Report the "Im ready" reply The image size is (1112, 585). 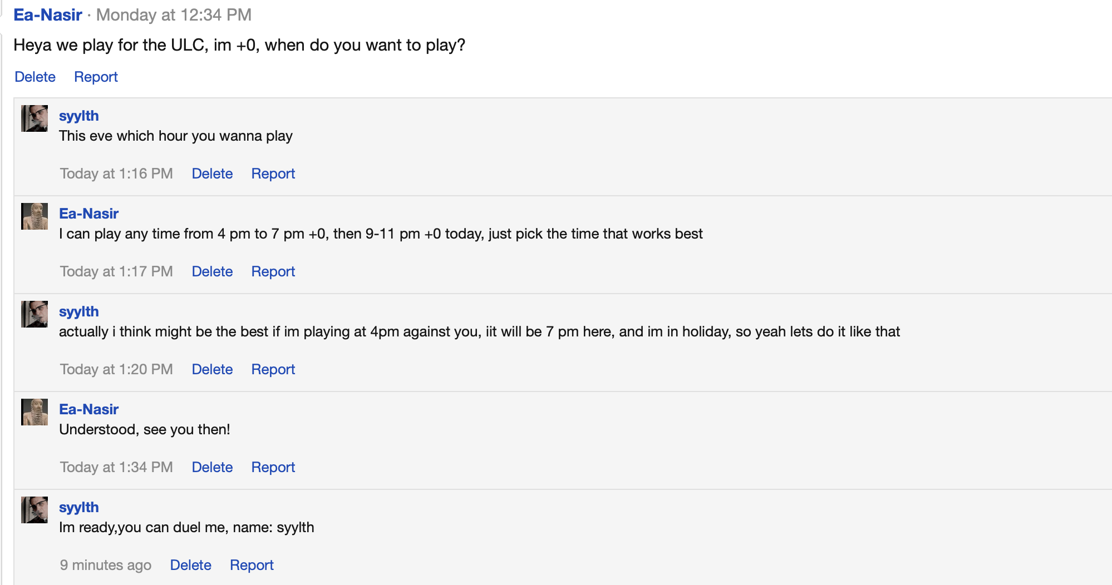252,565
